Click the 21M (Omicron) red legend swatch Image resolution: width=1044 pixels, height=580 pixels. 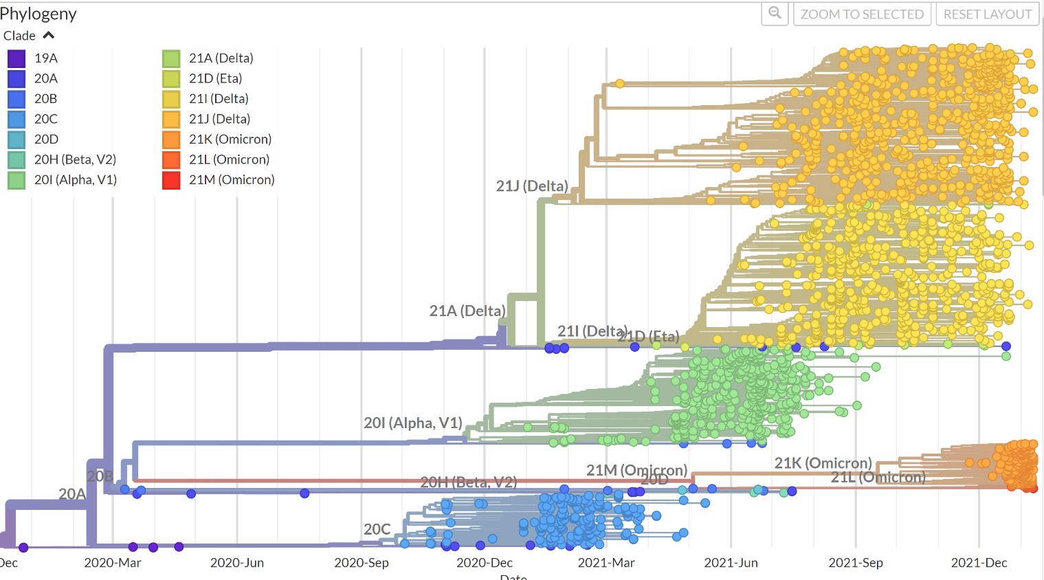tap(171, 180)
